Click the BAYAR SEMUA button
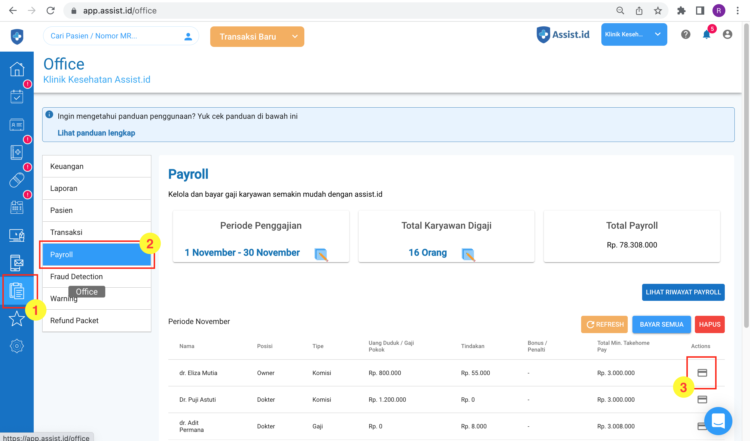 (661, 324)
